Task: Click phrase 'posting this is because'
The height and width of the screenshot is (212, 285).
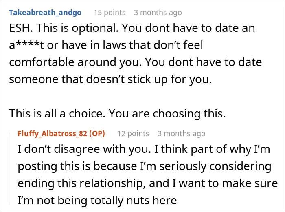Action: (77, 166)
